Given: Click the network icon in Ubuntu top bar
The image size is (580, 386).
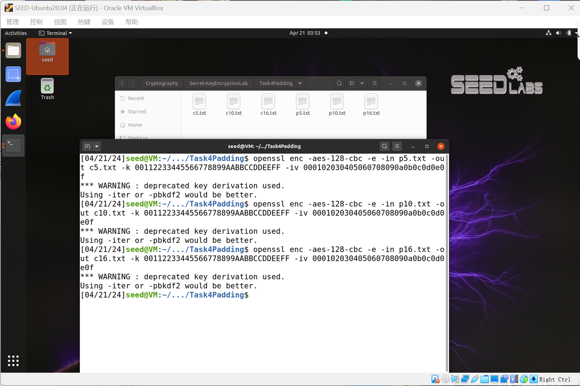Looking at the screenshot, I should pyautogui.click(x=549, y=33).
